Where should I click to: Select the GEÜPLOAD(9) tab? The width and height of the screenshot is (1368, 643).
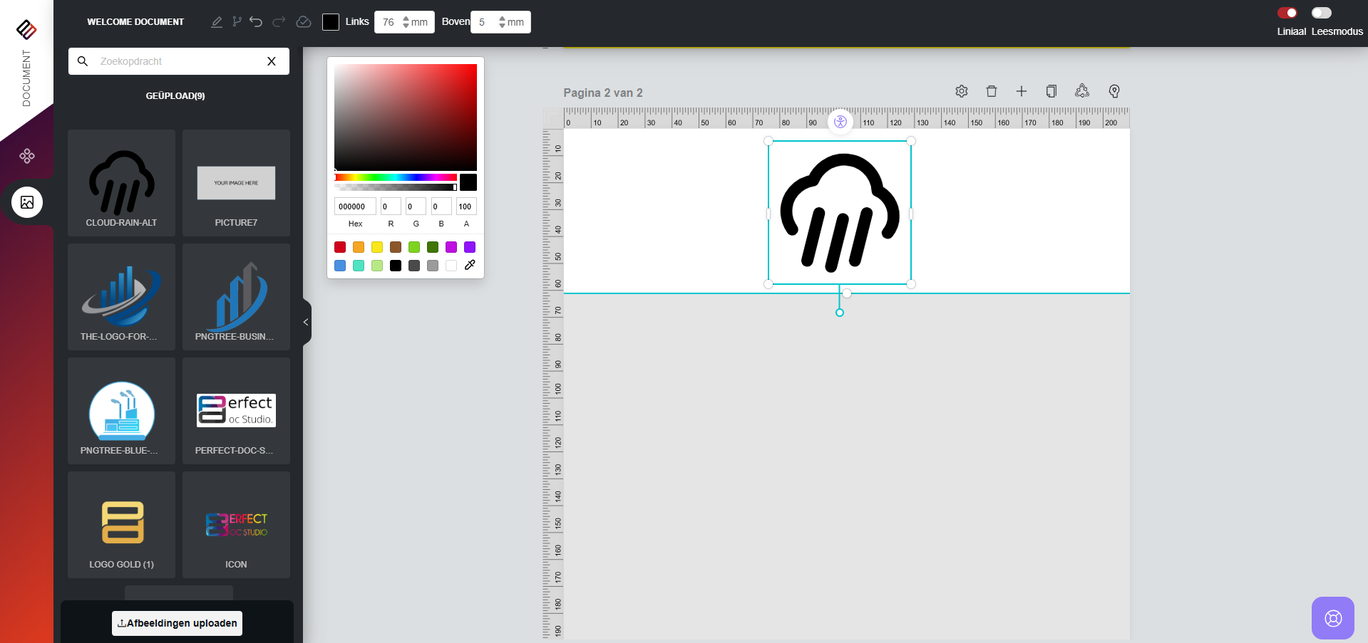tap(175, 95)
